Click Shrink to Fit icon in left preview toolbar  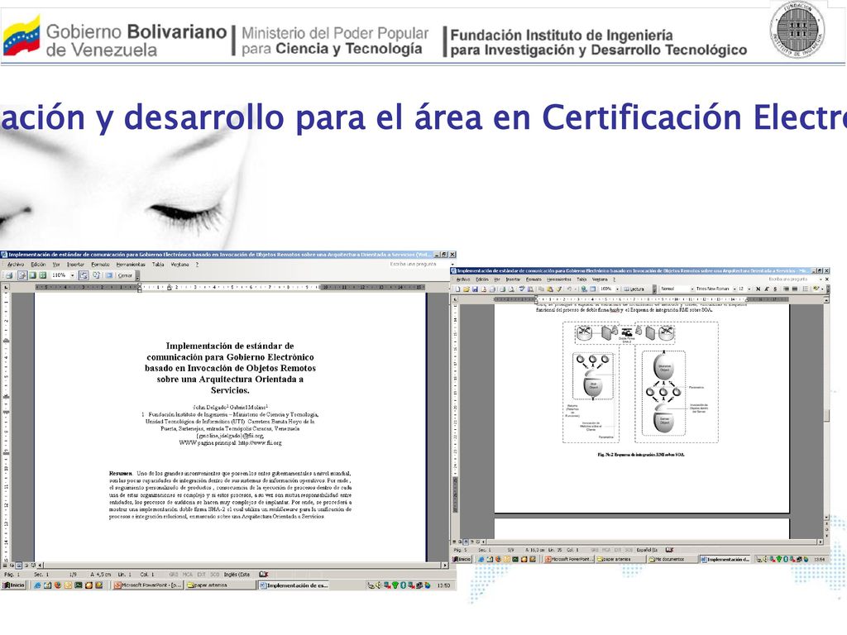pyautogui.click(x=97, y=275)
